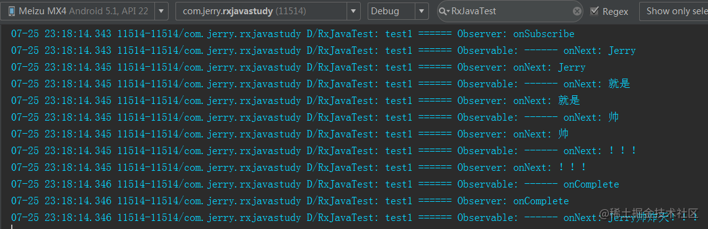Select the Observer: onNext: 帅 log line
This screenshot has height=229, width=708.
[290, 134]
